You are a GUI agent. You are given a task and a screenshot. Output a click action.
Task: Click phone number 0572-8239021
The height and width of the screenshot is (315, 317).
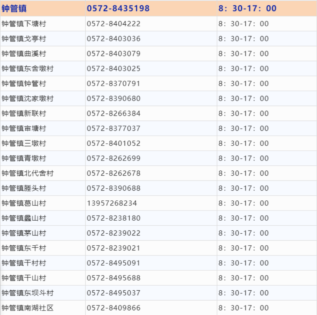(x=113, y=248)
